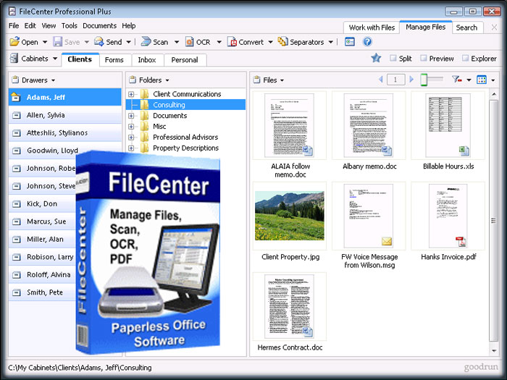The image size is (507, 380).
Task: Open the Documents menu
Action: click(x=100, y=26)
